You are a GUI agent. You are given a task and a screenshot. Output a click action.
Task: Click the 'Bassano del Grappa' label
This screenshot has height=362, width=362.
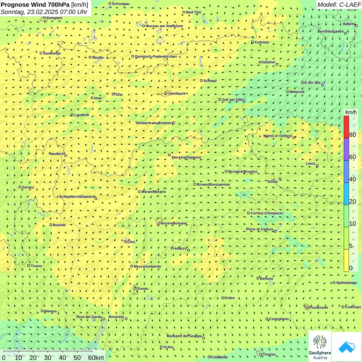pyautogui.click(x=184, y=336)
